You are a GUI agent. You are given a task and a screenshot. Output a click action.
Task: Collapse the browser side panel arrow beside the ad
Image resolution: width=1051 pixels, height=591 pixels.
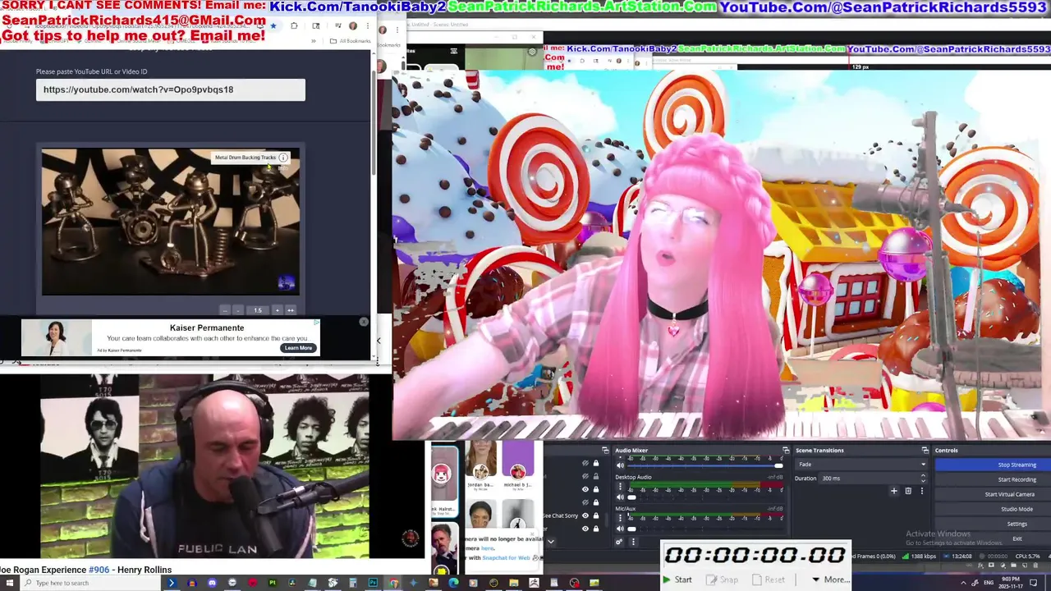(x=379, y=340)
